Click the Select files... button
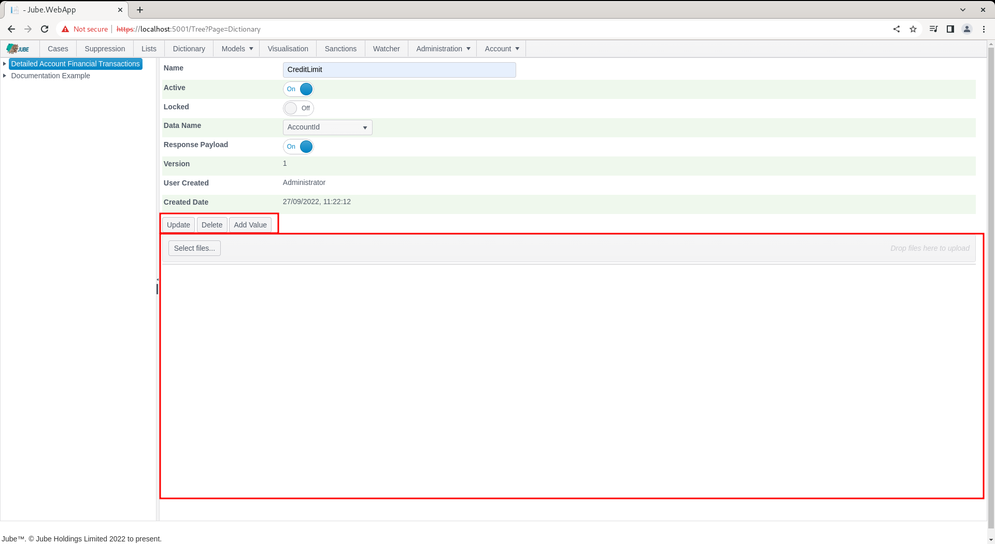995x544 pixels. click(194, 248)
